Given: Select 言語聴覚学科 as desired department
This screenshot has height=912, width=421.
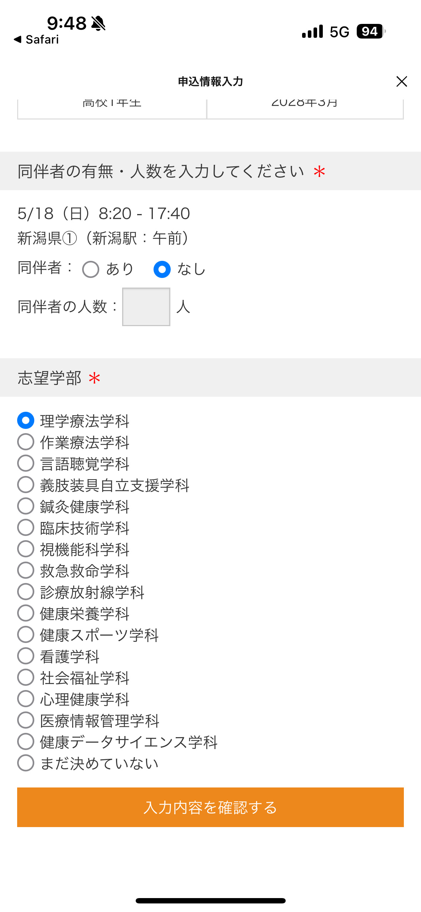Looking at the screenshot, I should coord(26,463).
